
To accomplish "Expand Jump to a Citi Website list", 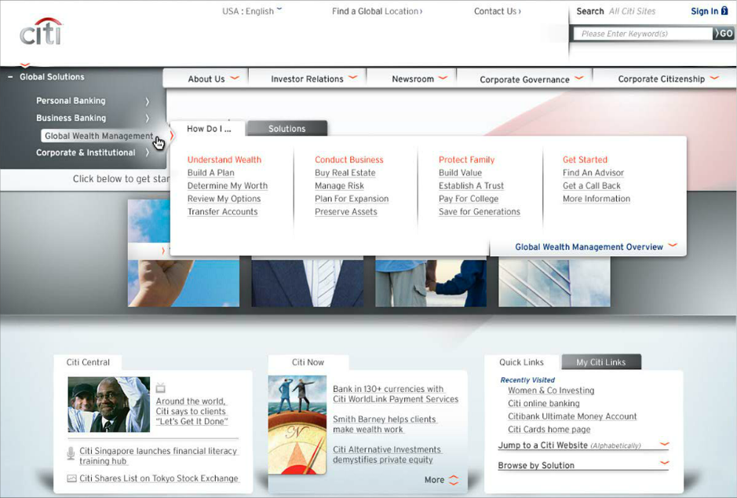I will (x=664, y=445).
